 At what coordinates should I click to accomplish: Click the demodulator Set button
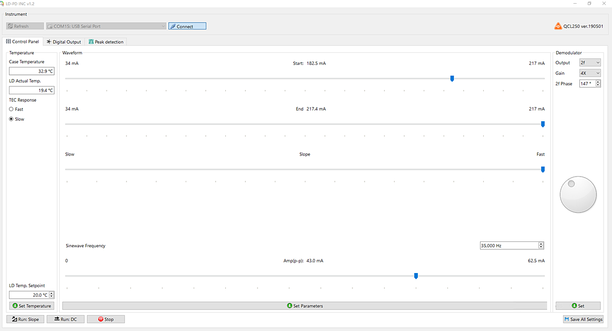tap(578, 306)
